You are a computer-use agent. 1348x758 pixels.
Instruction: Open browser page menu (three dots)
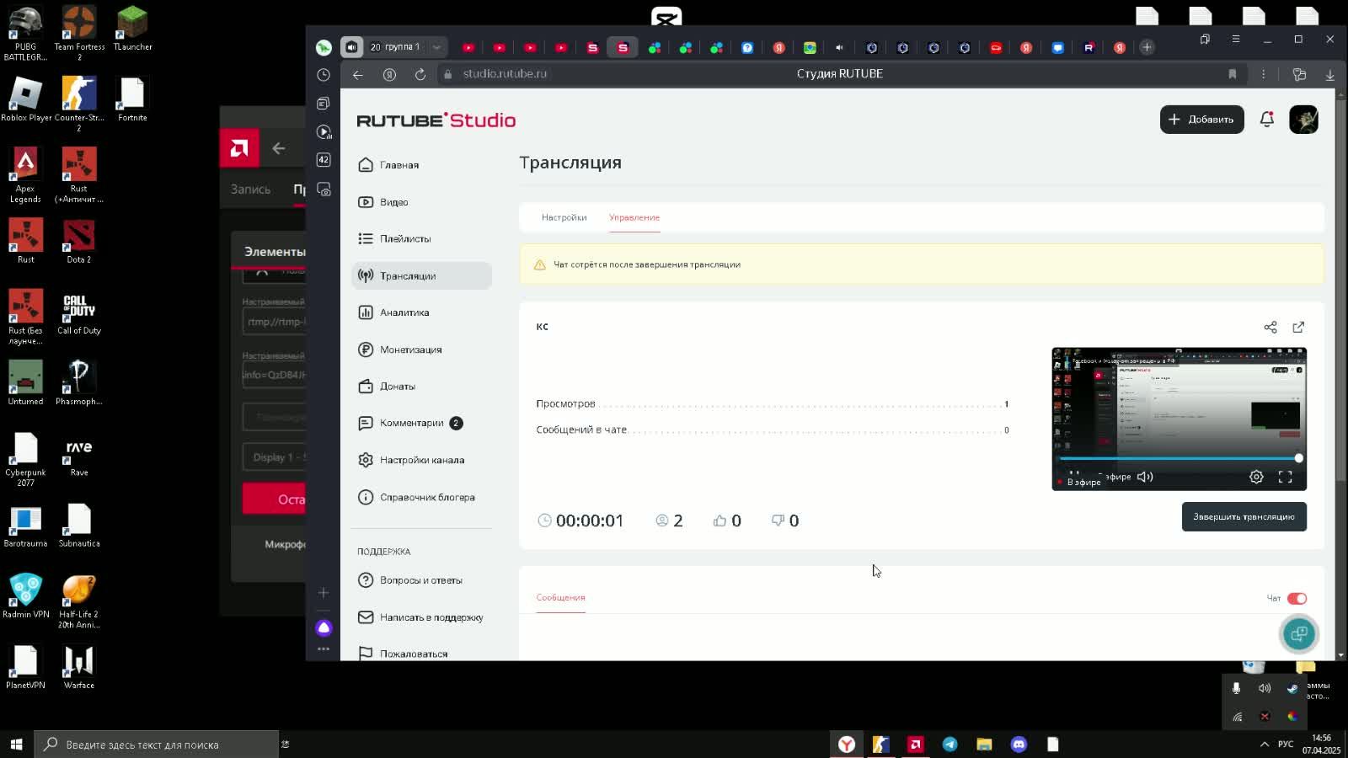coord(1263,74)
